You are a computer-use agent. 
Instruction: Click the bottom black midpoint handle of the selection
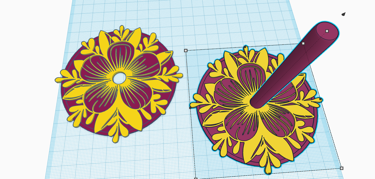(x=269, y=173)
